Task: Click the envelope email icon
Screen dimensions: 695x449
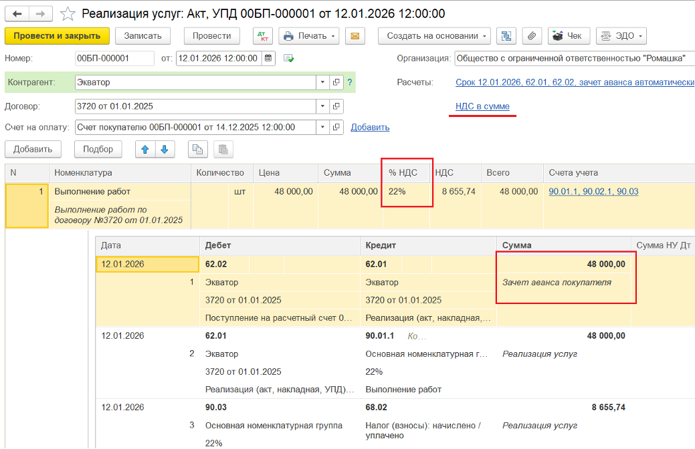Action: click(x=355, y=36)
